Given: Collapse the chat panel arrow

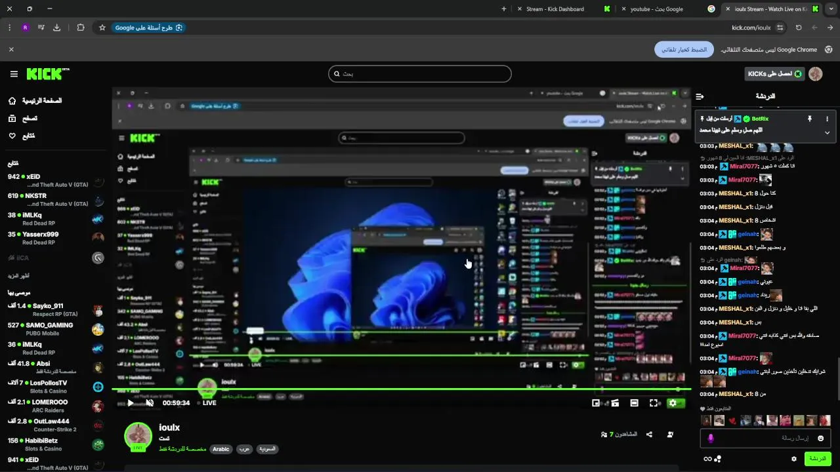Looking at the screenshot, I should tap(700, 96).
